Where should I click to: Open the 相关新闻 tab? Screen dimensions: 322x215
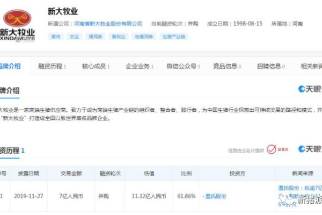click(x=311, y=66)
